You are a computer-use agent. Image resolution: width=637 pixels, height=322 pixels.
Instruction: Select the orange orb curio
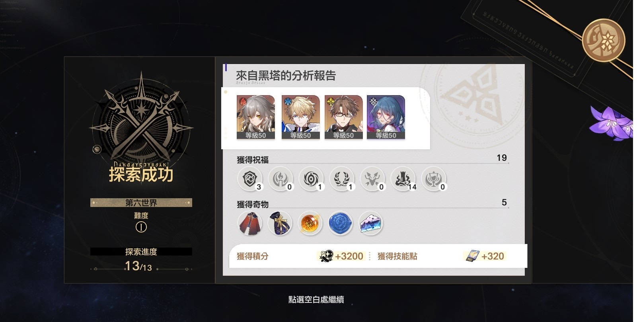pyautogui.click(x=310, y=223)
